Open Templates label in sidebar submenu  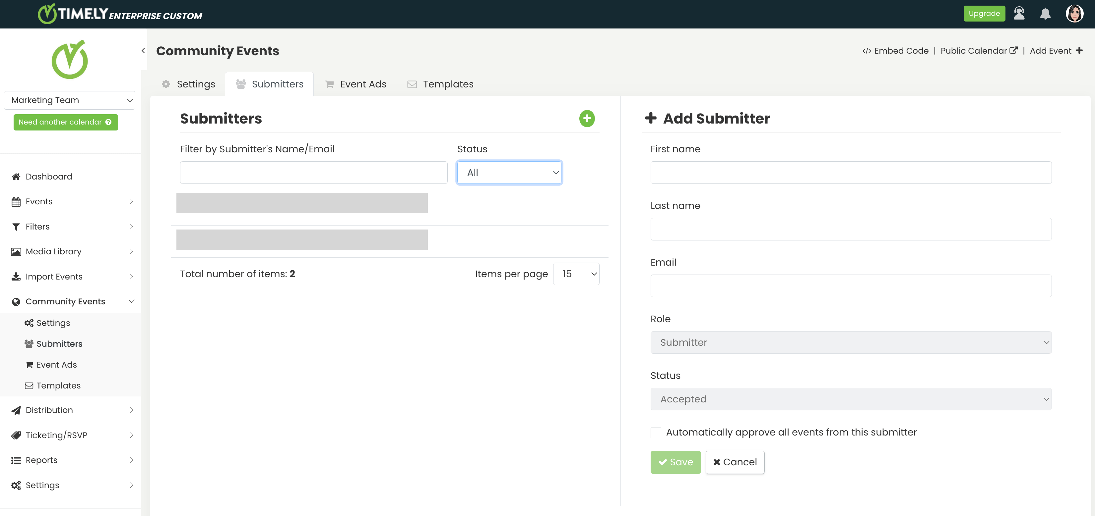coord(58,386)
